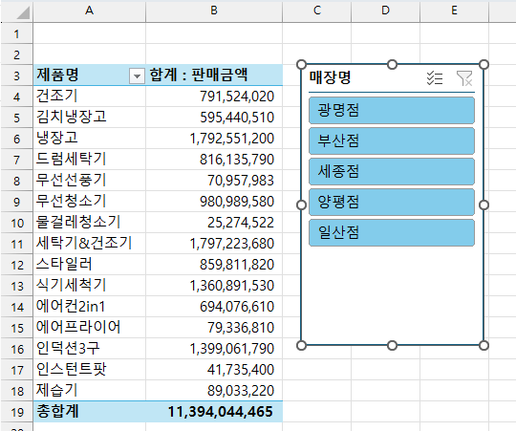
Task: Select value 89,033,220
Action: pyautogui.click(x=214, y=391)
